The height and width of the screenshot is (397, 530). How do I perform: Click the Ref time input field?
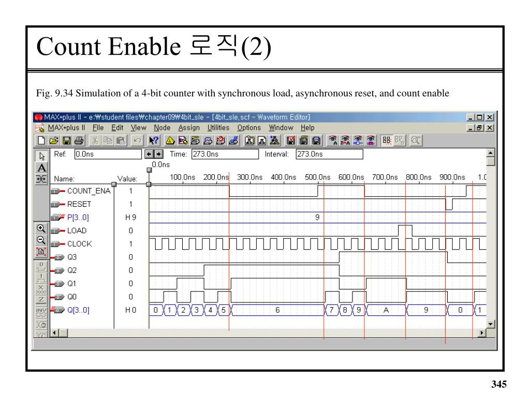pyautogui.click(x=108, y=154)
